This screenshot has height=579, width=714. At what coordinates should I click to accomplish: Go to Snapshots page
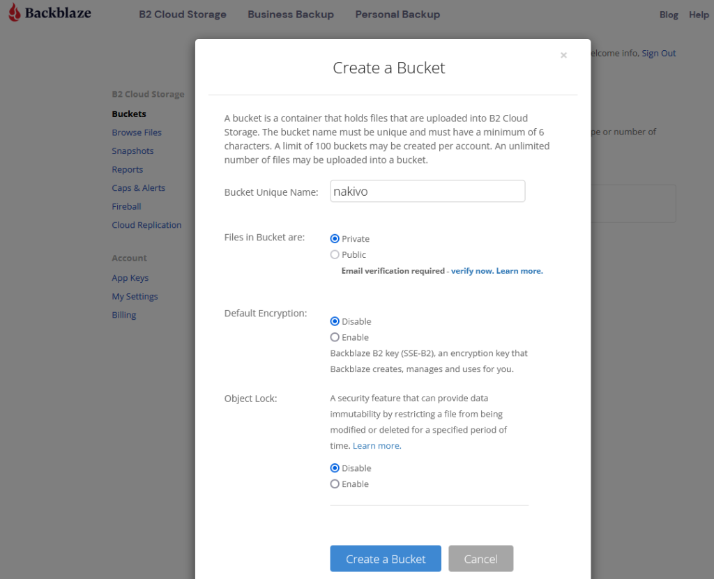(x=132, y=151)
